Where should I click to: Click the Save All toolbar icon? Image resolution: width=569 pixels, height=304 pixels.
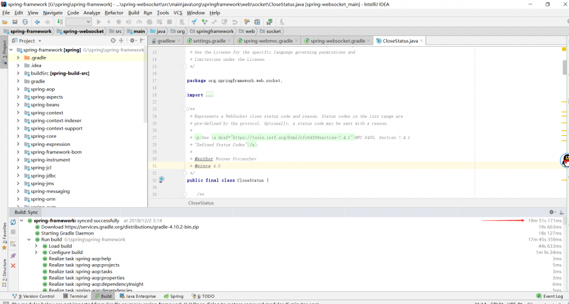[x=15, y=22]
